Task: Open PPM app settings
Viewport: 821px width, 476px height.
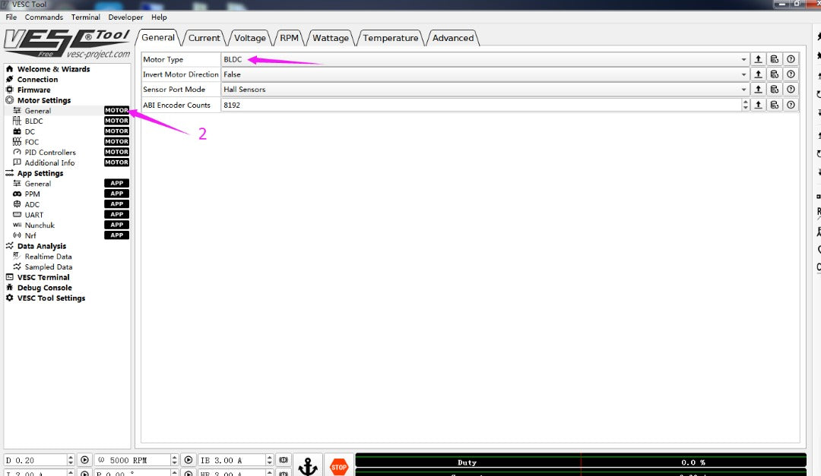Action: point(32,194)
